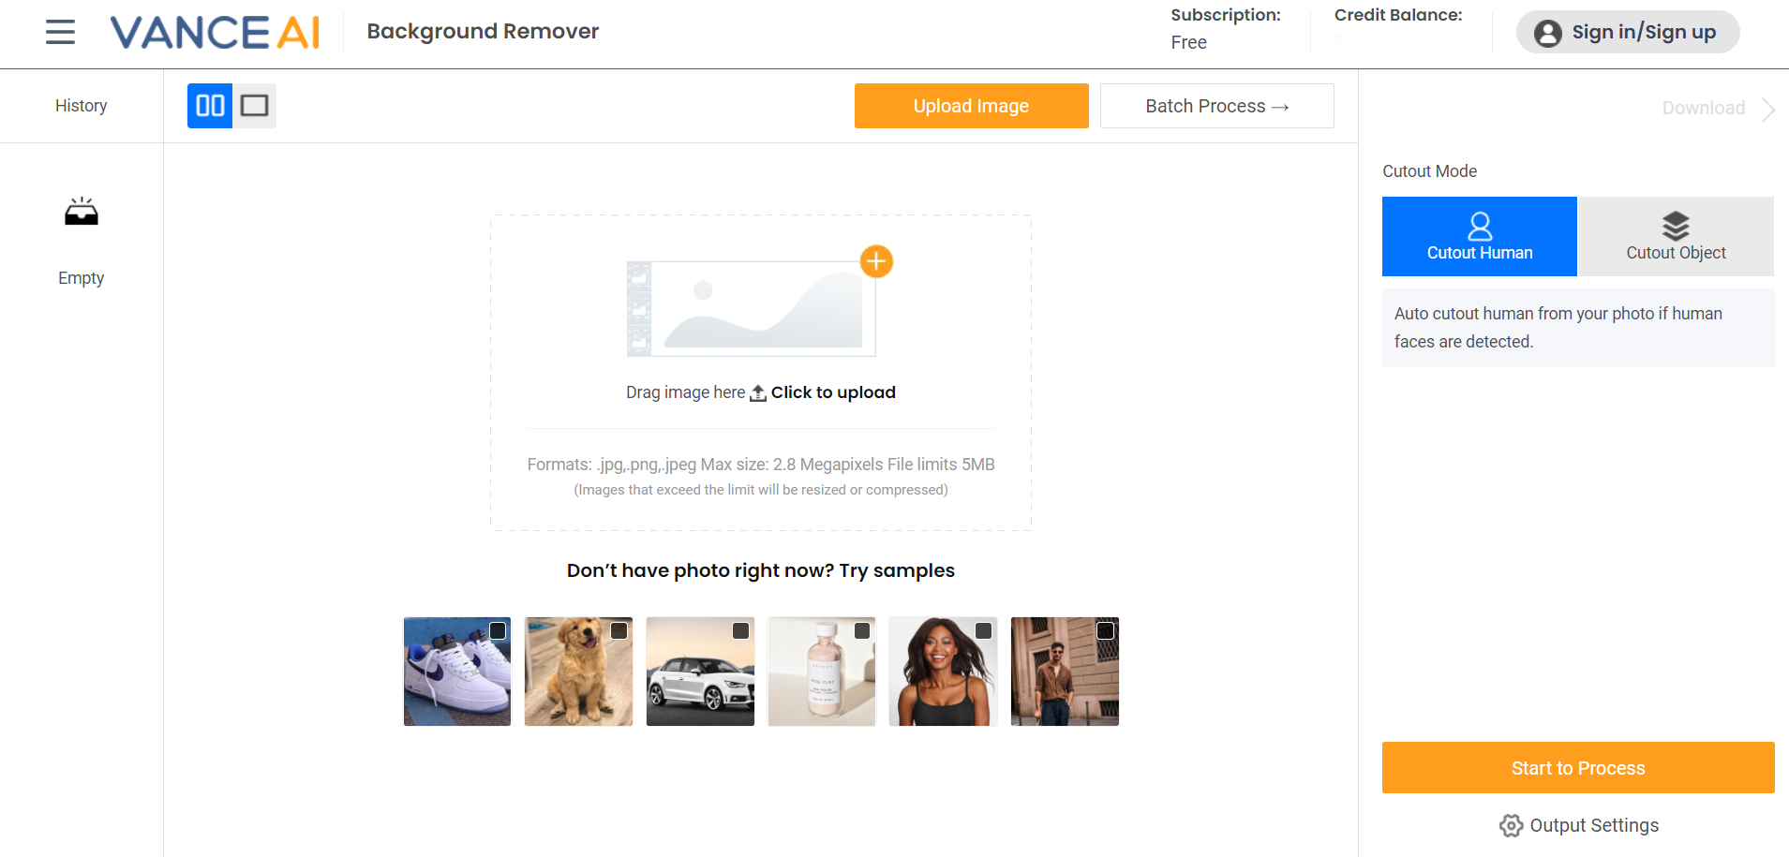1789x857 pixels.
Task: Click the VanceAI logo
Action: pyautogui.click(x=216, y=32)
